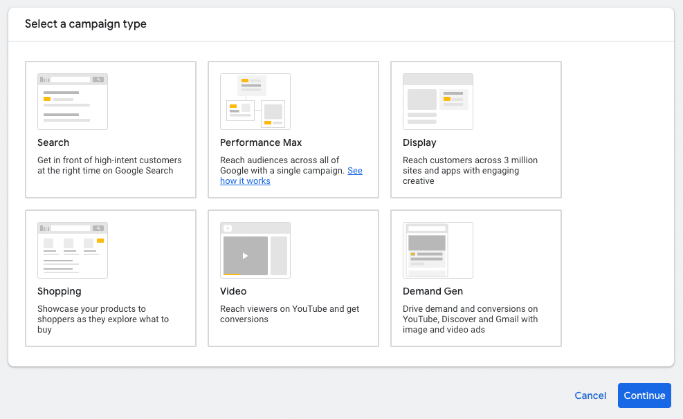
Task: Select the Video campaign title
Action: click(233, 292)
